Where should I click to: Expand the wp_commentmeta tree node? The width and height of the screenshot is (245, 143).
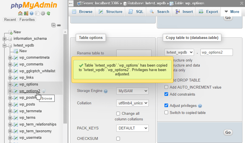(10, 58)
